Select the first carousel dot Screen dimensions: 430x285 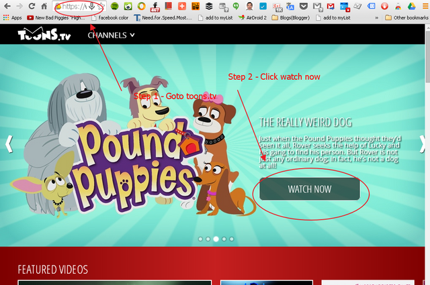200,239
